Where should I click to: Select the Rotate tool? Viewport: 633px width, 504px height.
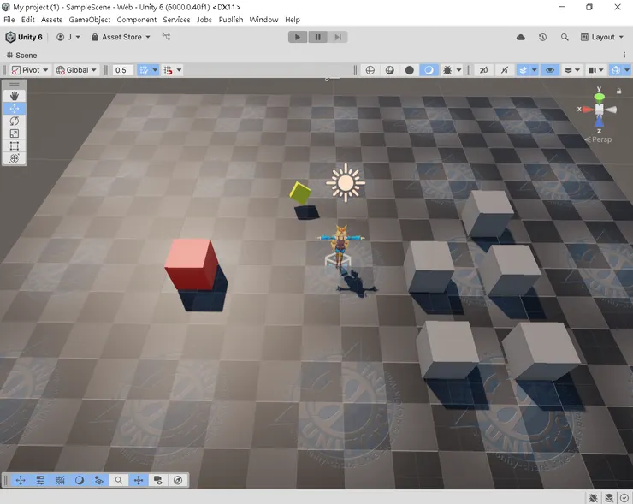click(x=15, y=121)
